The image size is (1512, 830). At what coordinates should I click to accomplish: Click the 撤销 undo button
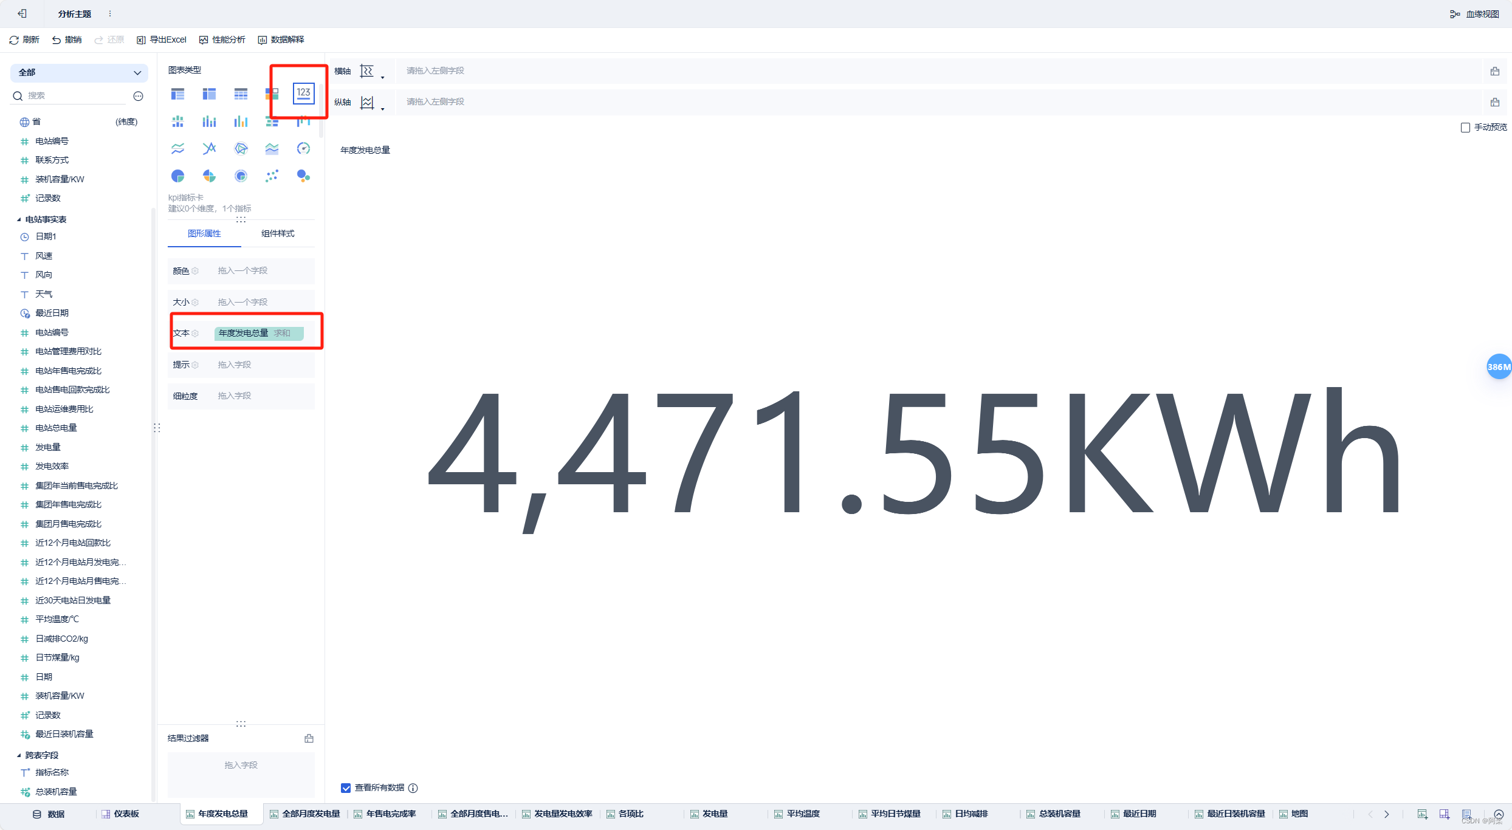(67, 39)
